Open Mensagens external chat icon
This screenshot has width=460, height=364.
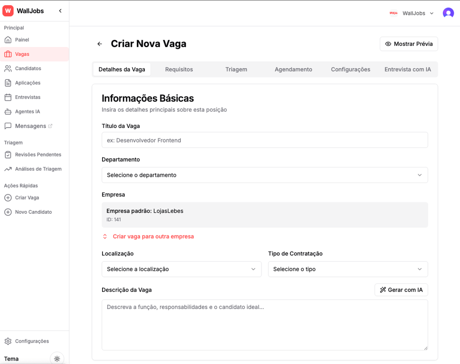(x=8, y=126)
